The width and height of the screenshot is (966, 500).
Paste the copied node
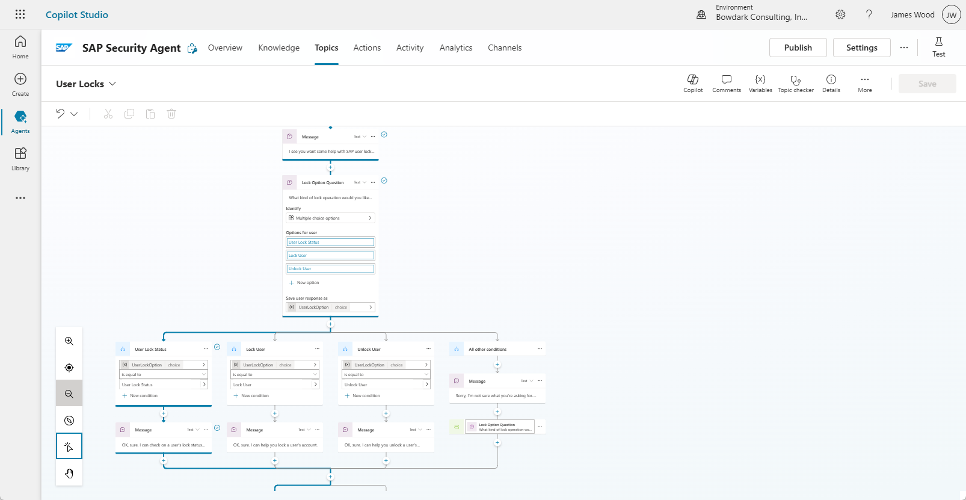150,114
